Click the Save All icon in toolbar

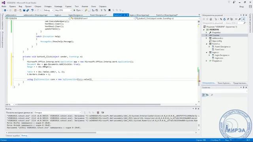click(28, 10)
